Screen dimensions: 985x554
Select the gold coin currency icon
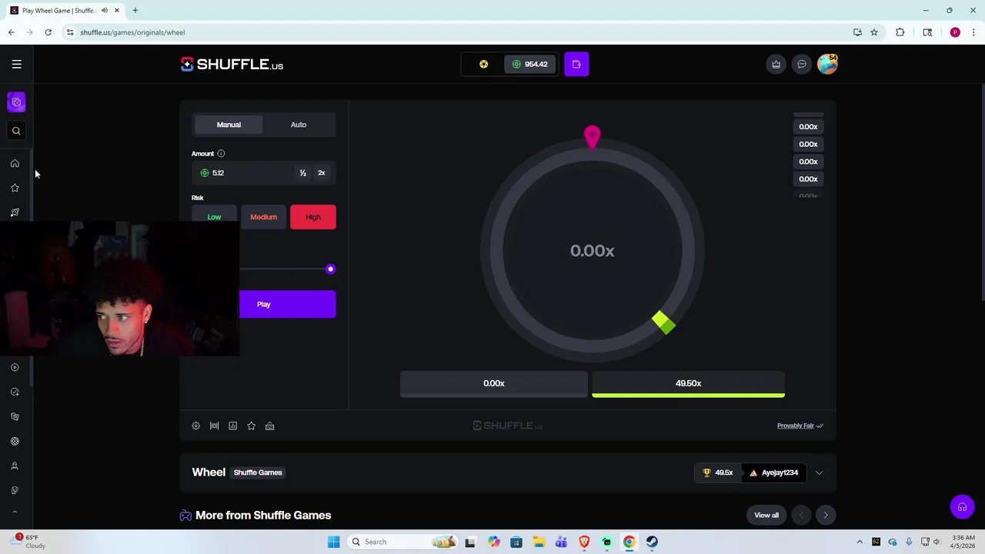[483, 64]
